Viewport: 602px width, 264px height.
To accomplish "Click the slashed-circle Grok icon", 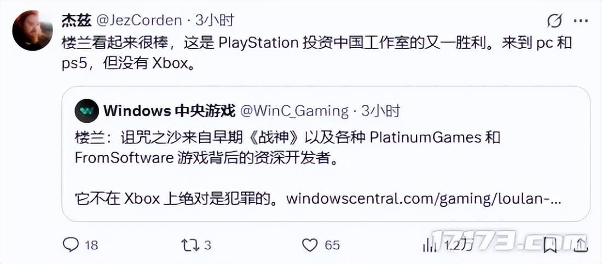I will [x=555, y=21].
